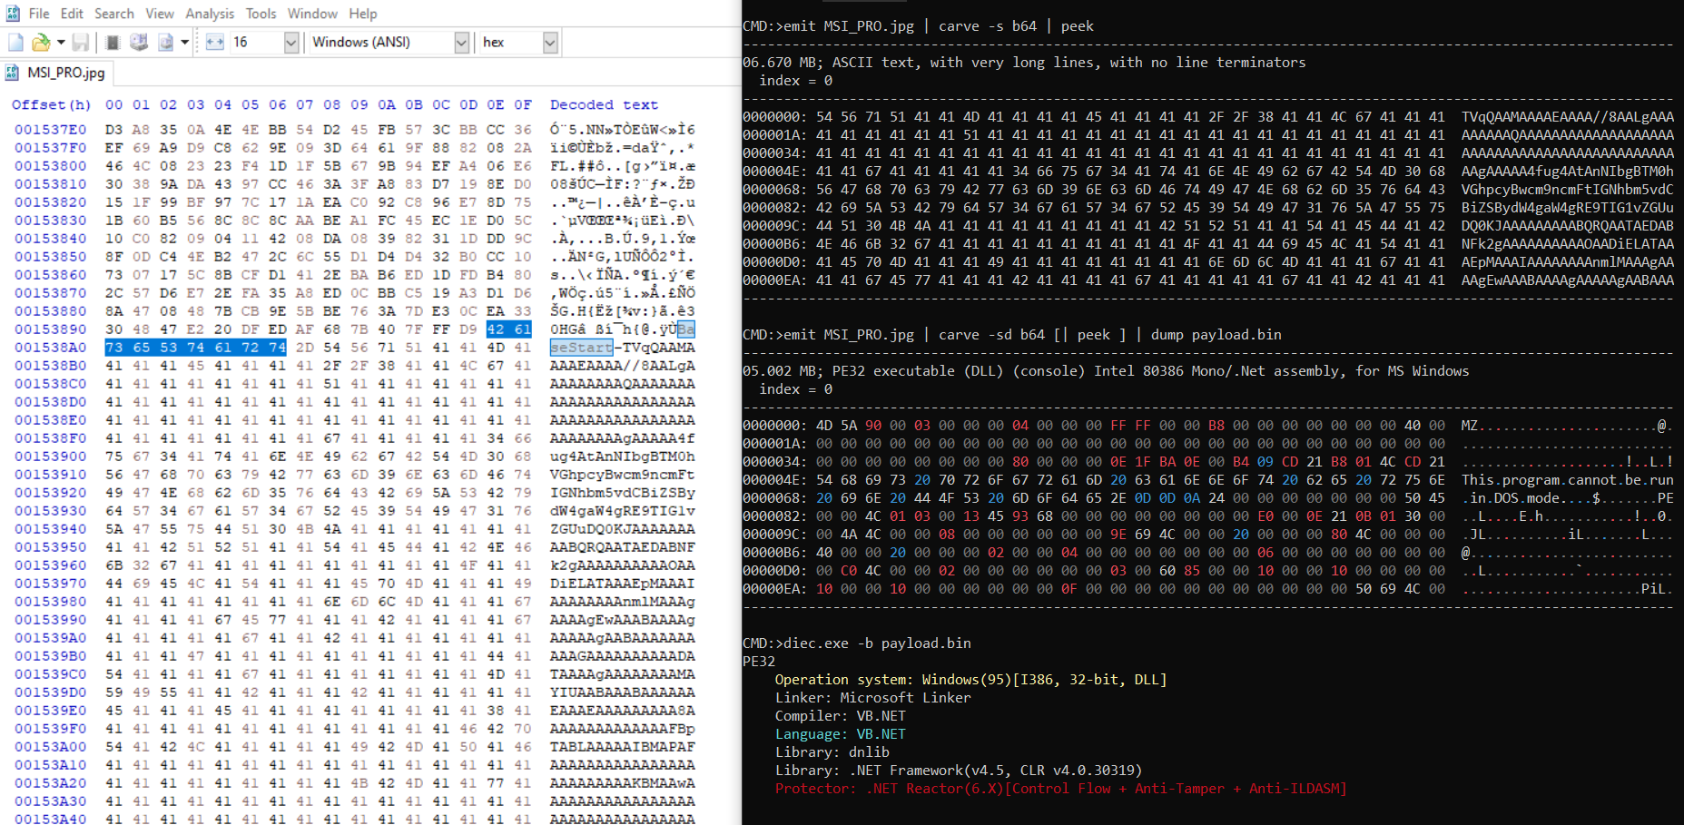Click blue 'Language: VB.NET' line

point(840,734)
